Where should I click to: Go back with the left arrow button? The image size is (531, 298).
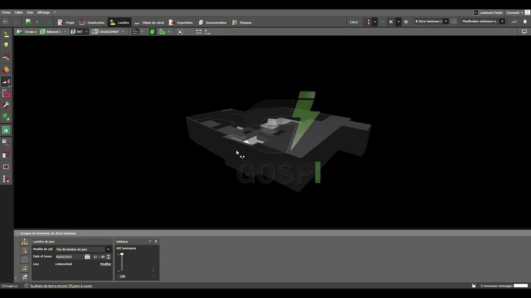tap(5, 22)
